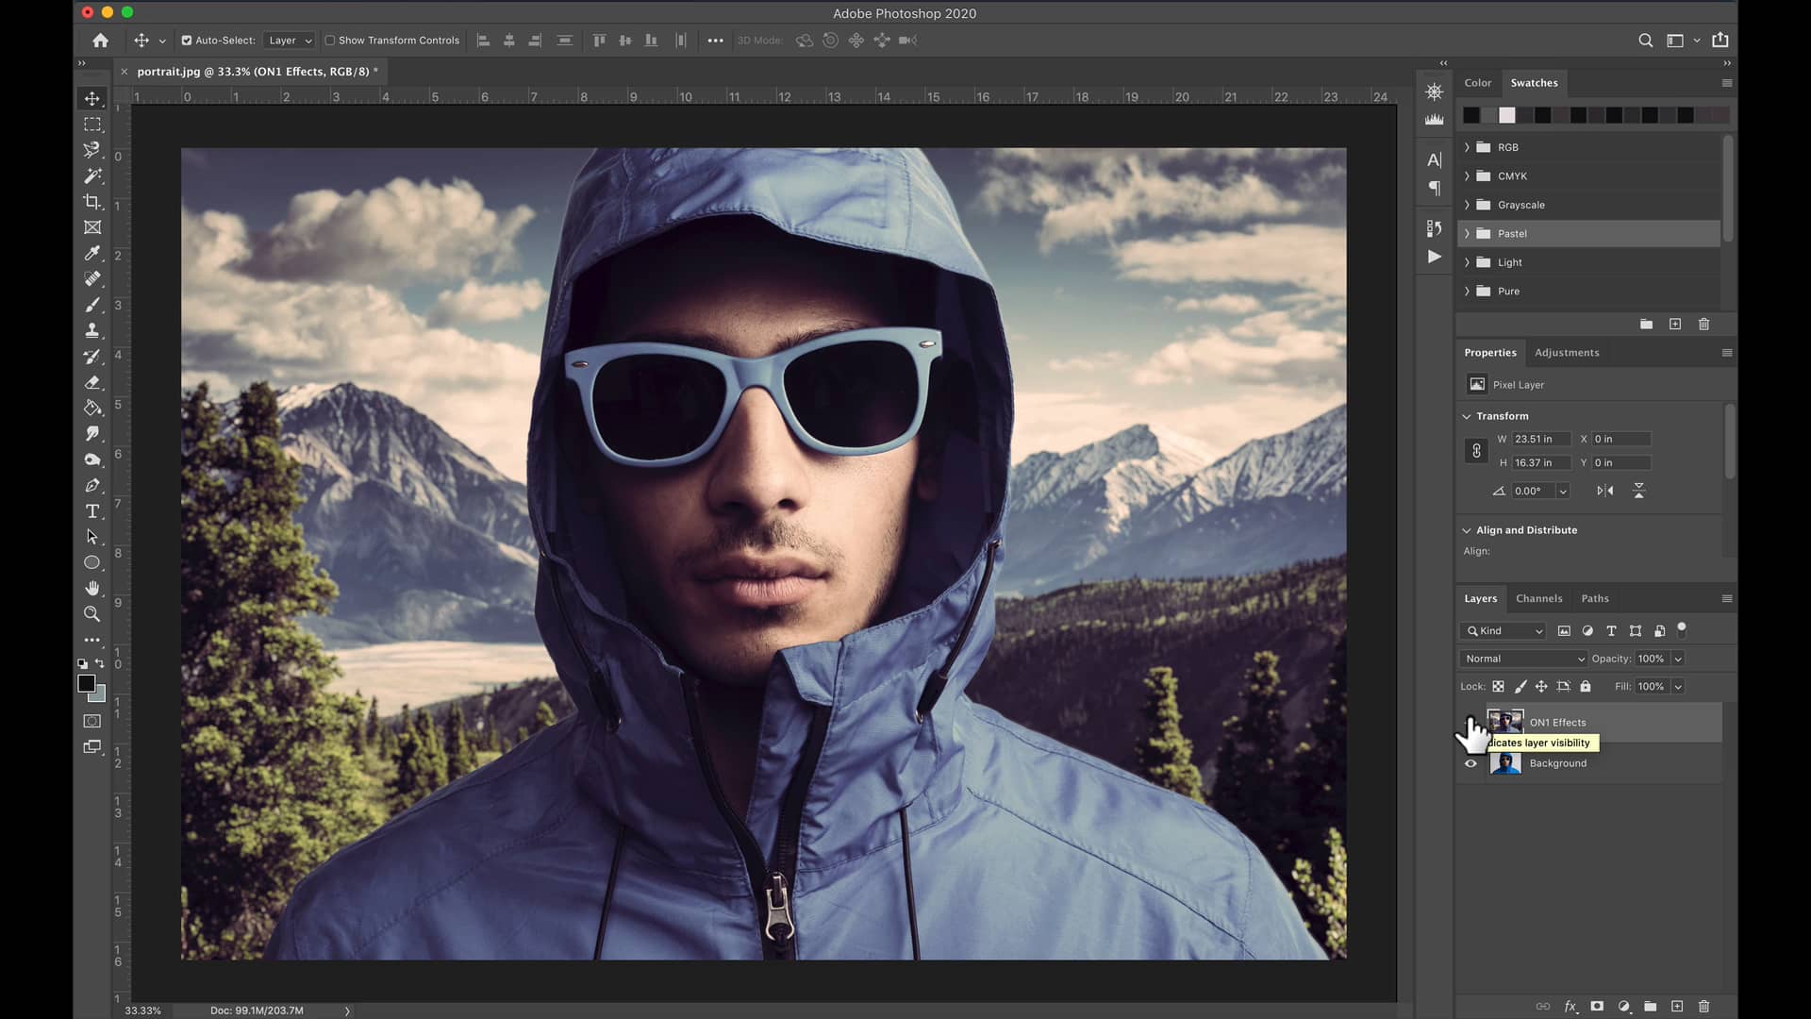The image size is (1811, 1019).
Task: Lock transparent pixels in the Layers panel
Action: [x=1500, y=687]
